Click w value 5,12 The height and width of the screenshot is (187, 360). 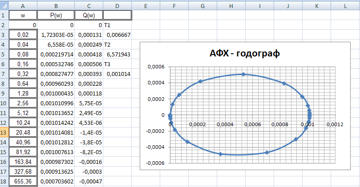click(23, 113)
